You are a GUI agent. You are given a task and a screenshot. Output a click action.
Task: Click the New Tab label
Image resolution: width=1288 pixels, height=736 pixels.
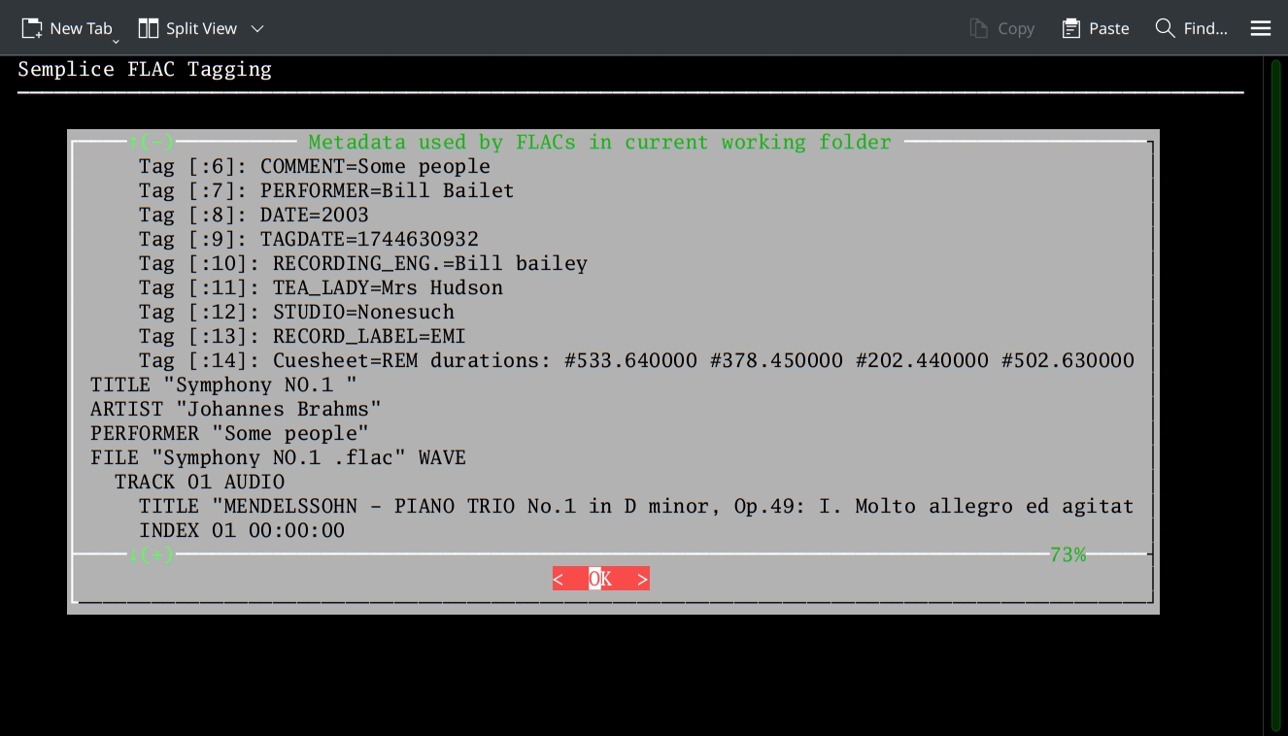(81, 28)
